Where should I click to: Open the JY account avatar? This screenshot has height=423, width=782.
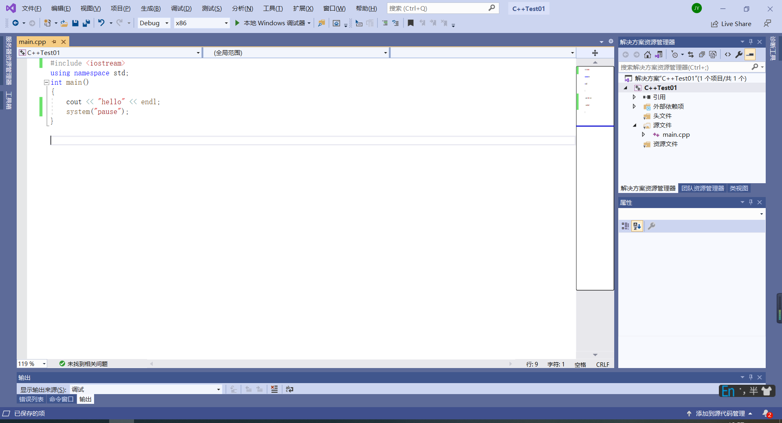click(696, 8)
